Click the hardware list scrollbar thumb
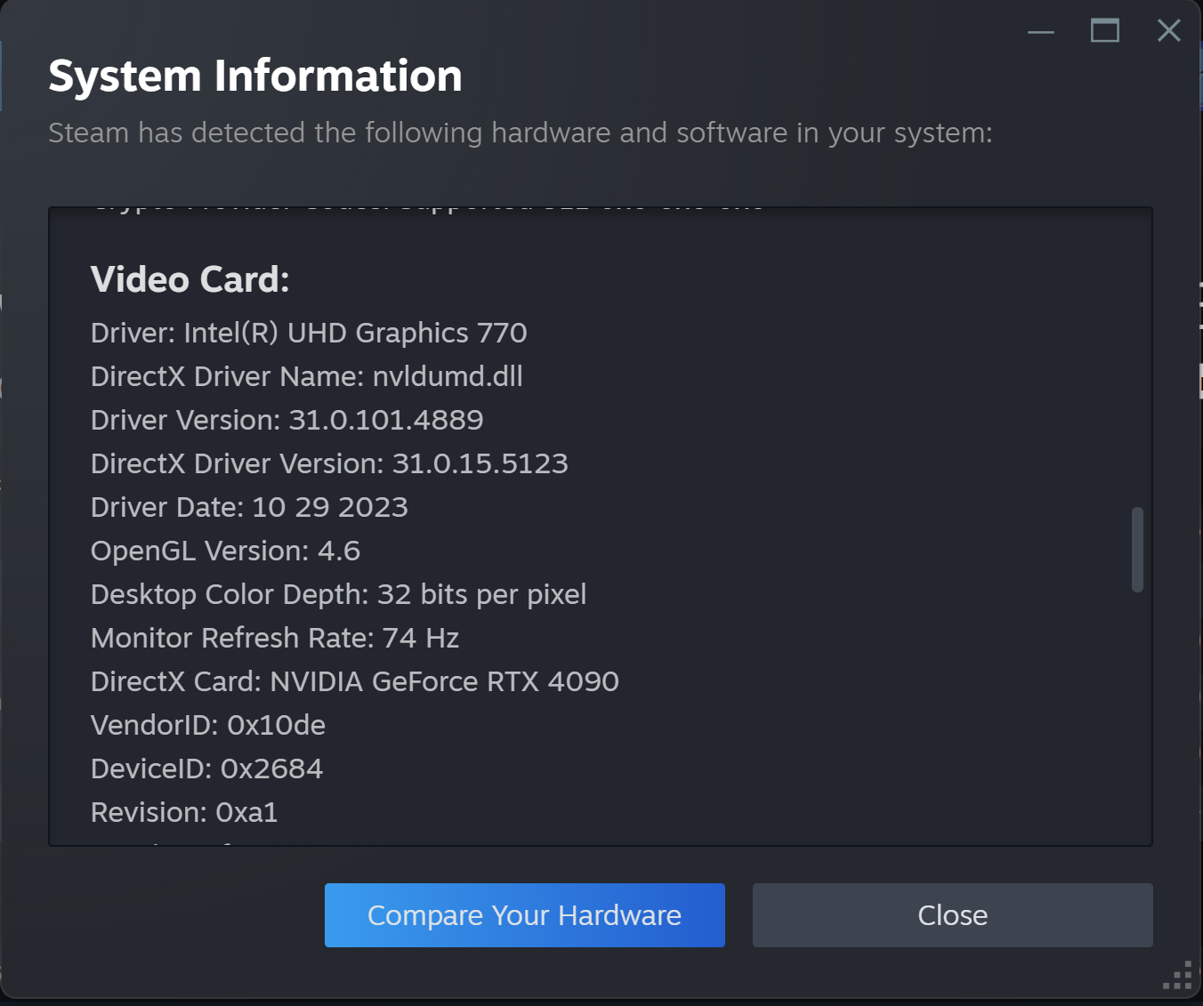Image resolution: width=1203 pixels, height=1006 pixels. 1137,550
